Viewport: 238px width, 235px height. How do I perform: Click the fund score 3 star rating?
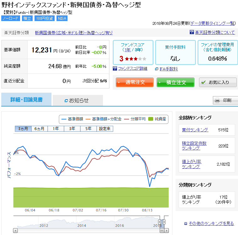pyautogui.click(x=133, y=59)
